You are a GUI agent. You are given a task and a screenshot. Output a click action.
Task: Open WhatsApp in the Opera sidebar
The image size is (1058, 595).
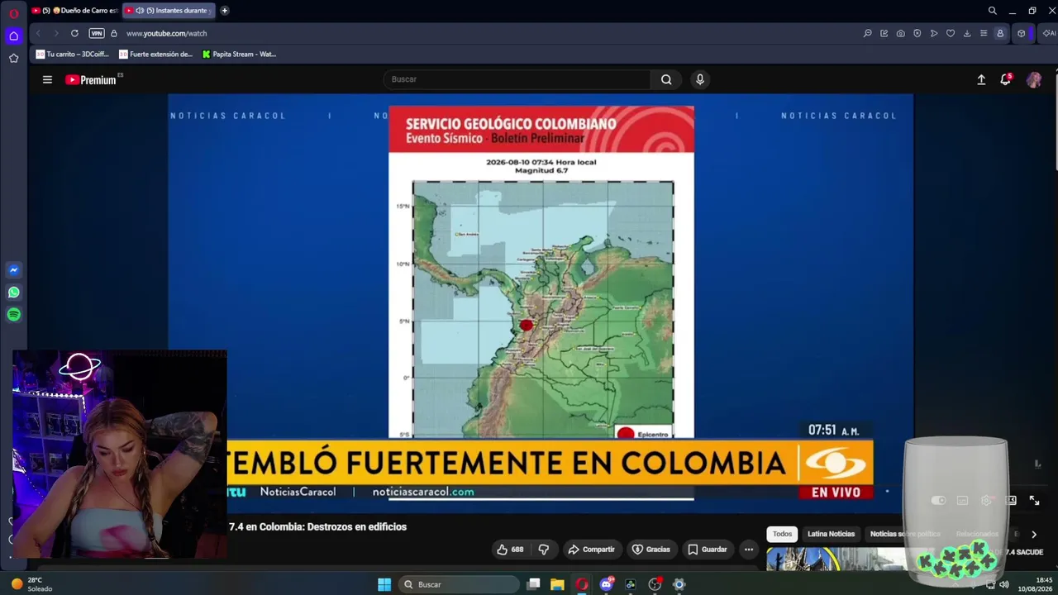click(14, 293)
